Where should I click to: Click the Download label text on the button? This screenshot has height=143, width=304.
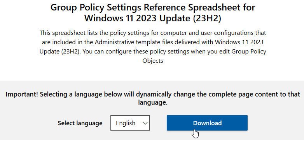tap(207, 123)
